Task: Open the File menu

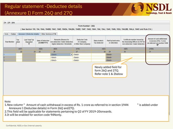Action: click(5, 23)
